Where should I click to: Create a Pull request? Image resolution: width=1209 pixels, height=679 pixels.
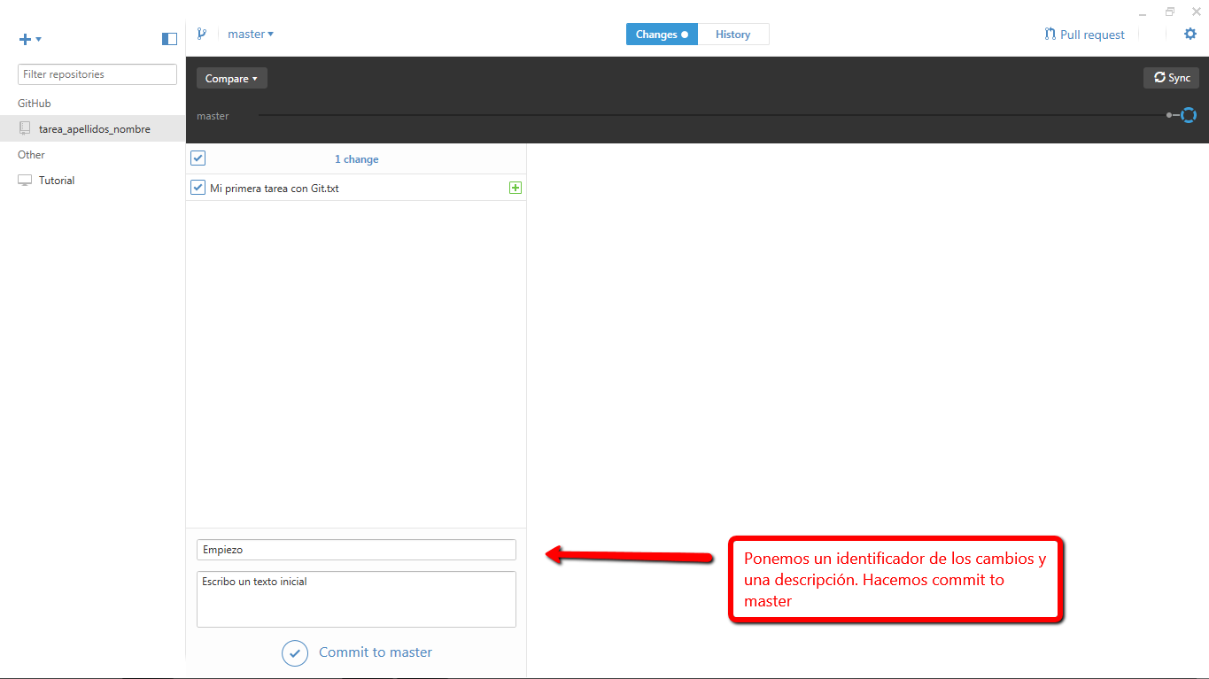(x=1084, y=35)
